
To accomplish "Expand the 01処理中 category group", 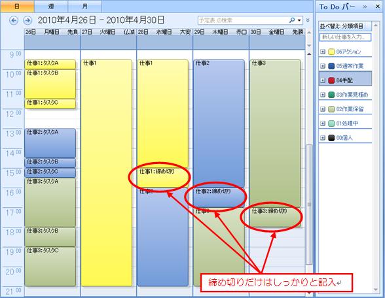I will [x=323, y=124].
